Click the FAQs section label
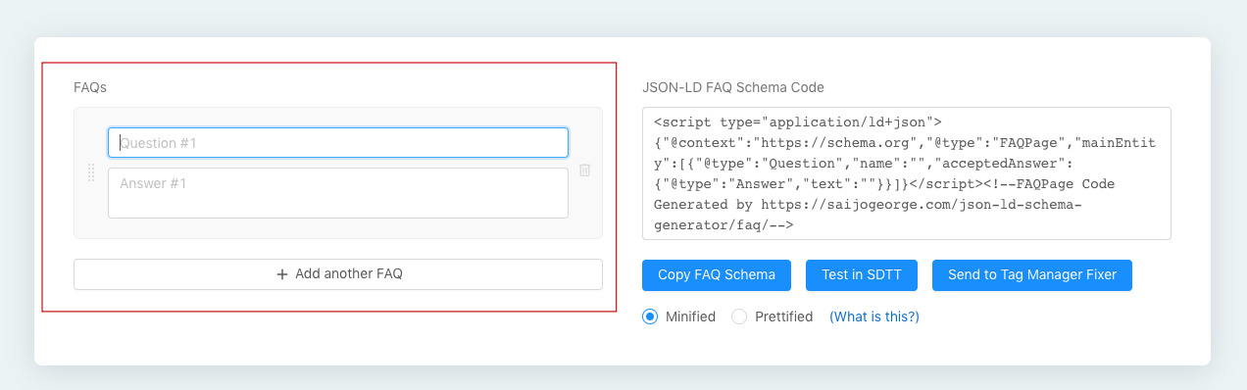This screenshot has width=1247, height=390. pyautogui.click(x=90, y=87)
